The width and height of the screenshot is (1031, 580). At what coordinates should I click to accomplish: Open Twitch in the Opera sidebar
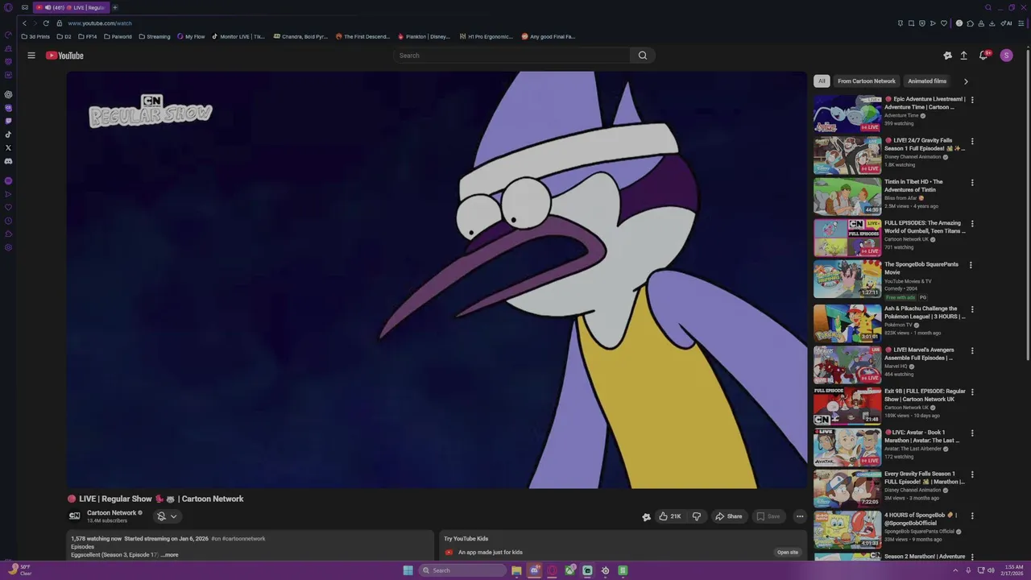8,121
